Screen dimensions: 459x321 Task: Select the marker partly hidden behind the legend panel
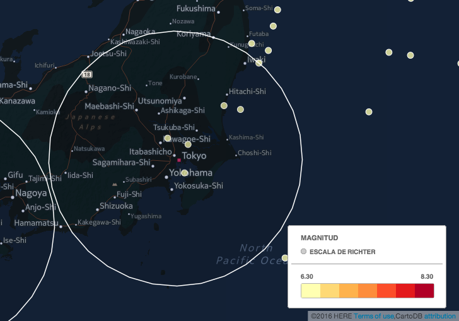(x=285, y=257)
